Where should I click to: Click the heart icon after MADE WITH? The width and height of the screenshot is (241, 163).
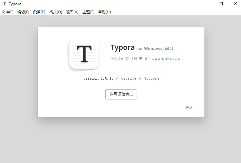tap(141, 59)
